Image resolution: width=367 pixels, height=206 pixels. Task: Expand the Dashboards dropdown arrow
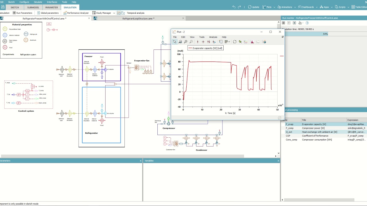point(317,7)
